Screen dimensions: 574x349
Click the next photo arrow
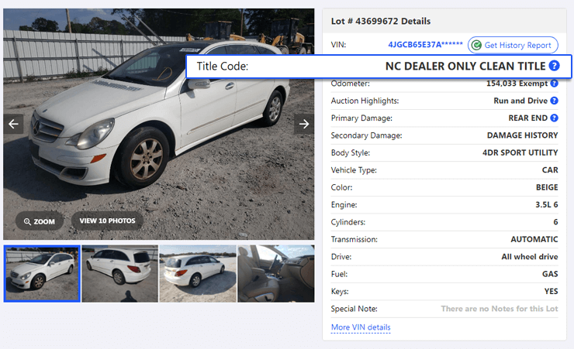[304, 124]
